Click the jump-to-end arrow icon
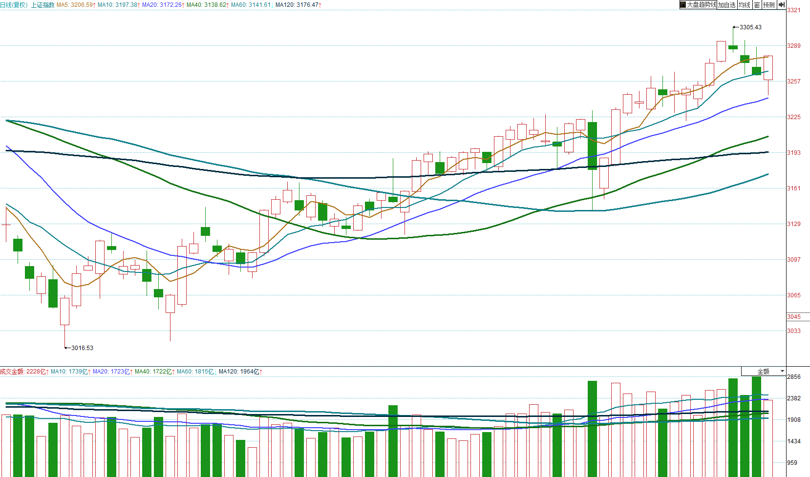The height and width of the screenshot is (477, 810). point(782,5)
